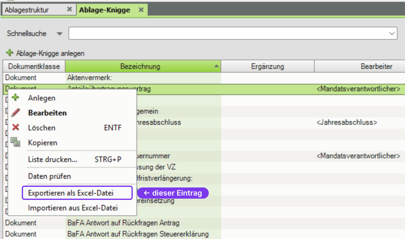Choose Liste drucken... from the context menu

click(72, 160)
